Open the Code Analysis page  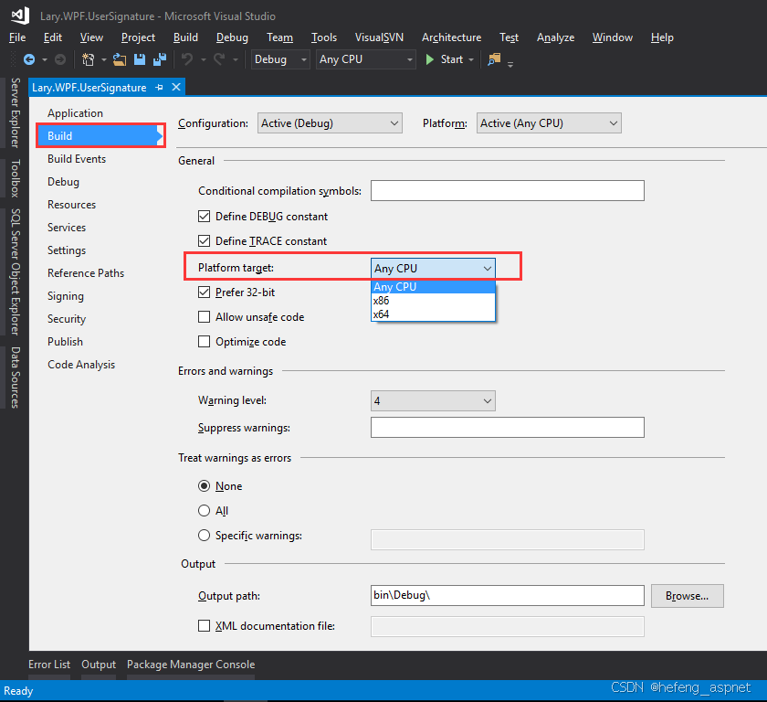(81, 365)
